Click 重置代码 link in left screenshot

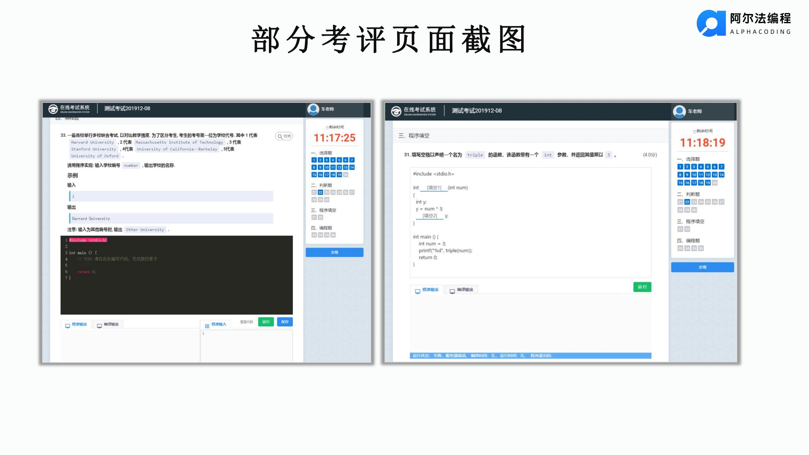(247, 322)
